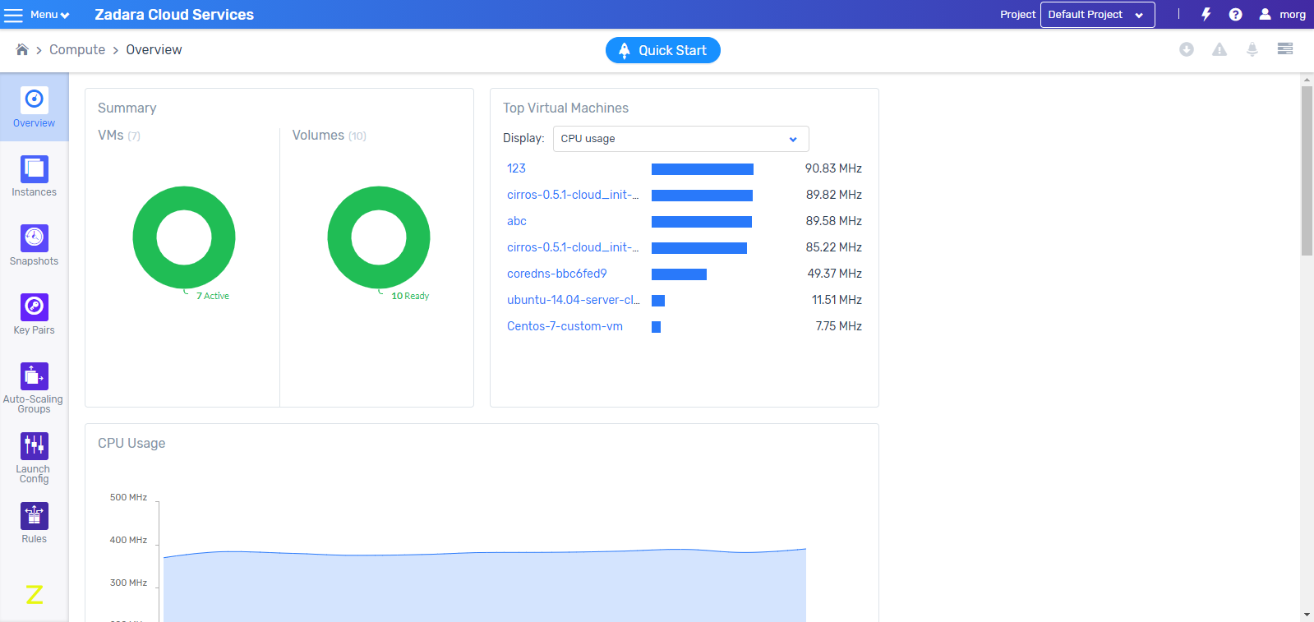The height and width of the screenshot is (622, 1314).
Task: Open the abc virtual machine link
Action: pyautogui.click(x=516, y=221)
